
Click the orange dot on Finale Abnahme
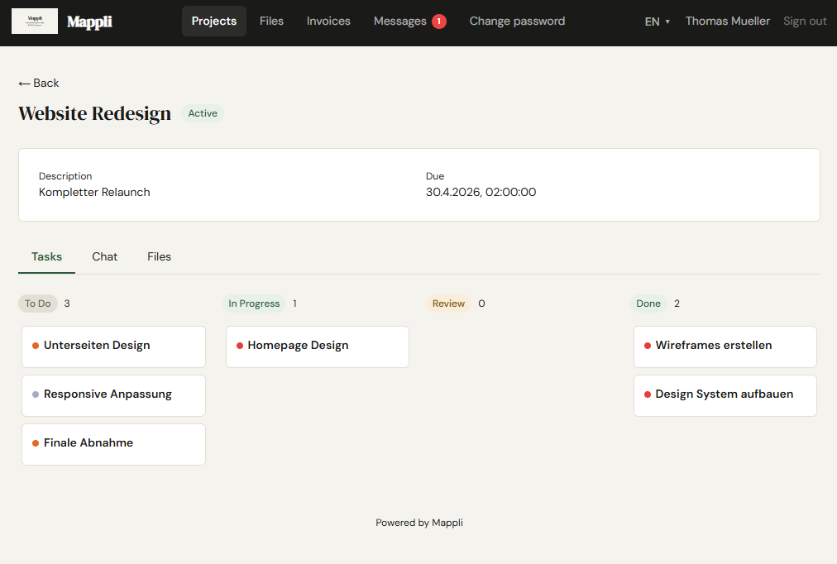click(35, 442)
